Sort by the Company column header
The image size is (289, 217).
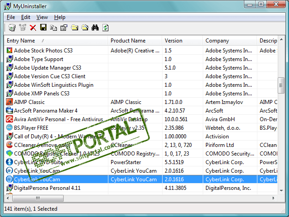click(229, 41)
